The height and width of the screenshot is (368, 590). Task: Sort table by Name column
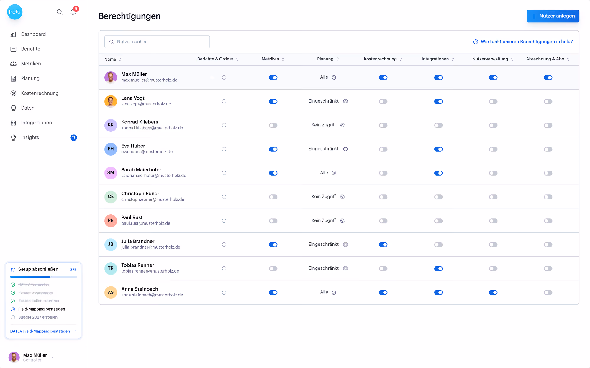(113, 59)
